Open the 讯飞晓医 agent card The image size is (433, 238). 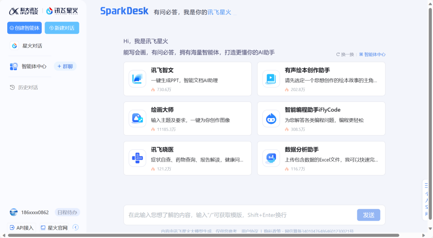(188, 158)
